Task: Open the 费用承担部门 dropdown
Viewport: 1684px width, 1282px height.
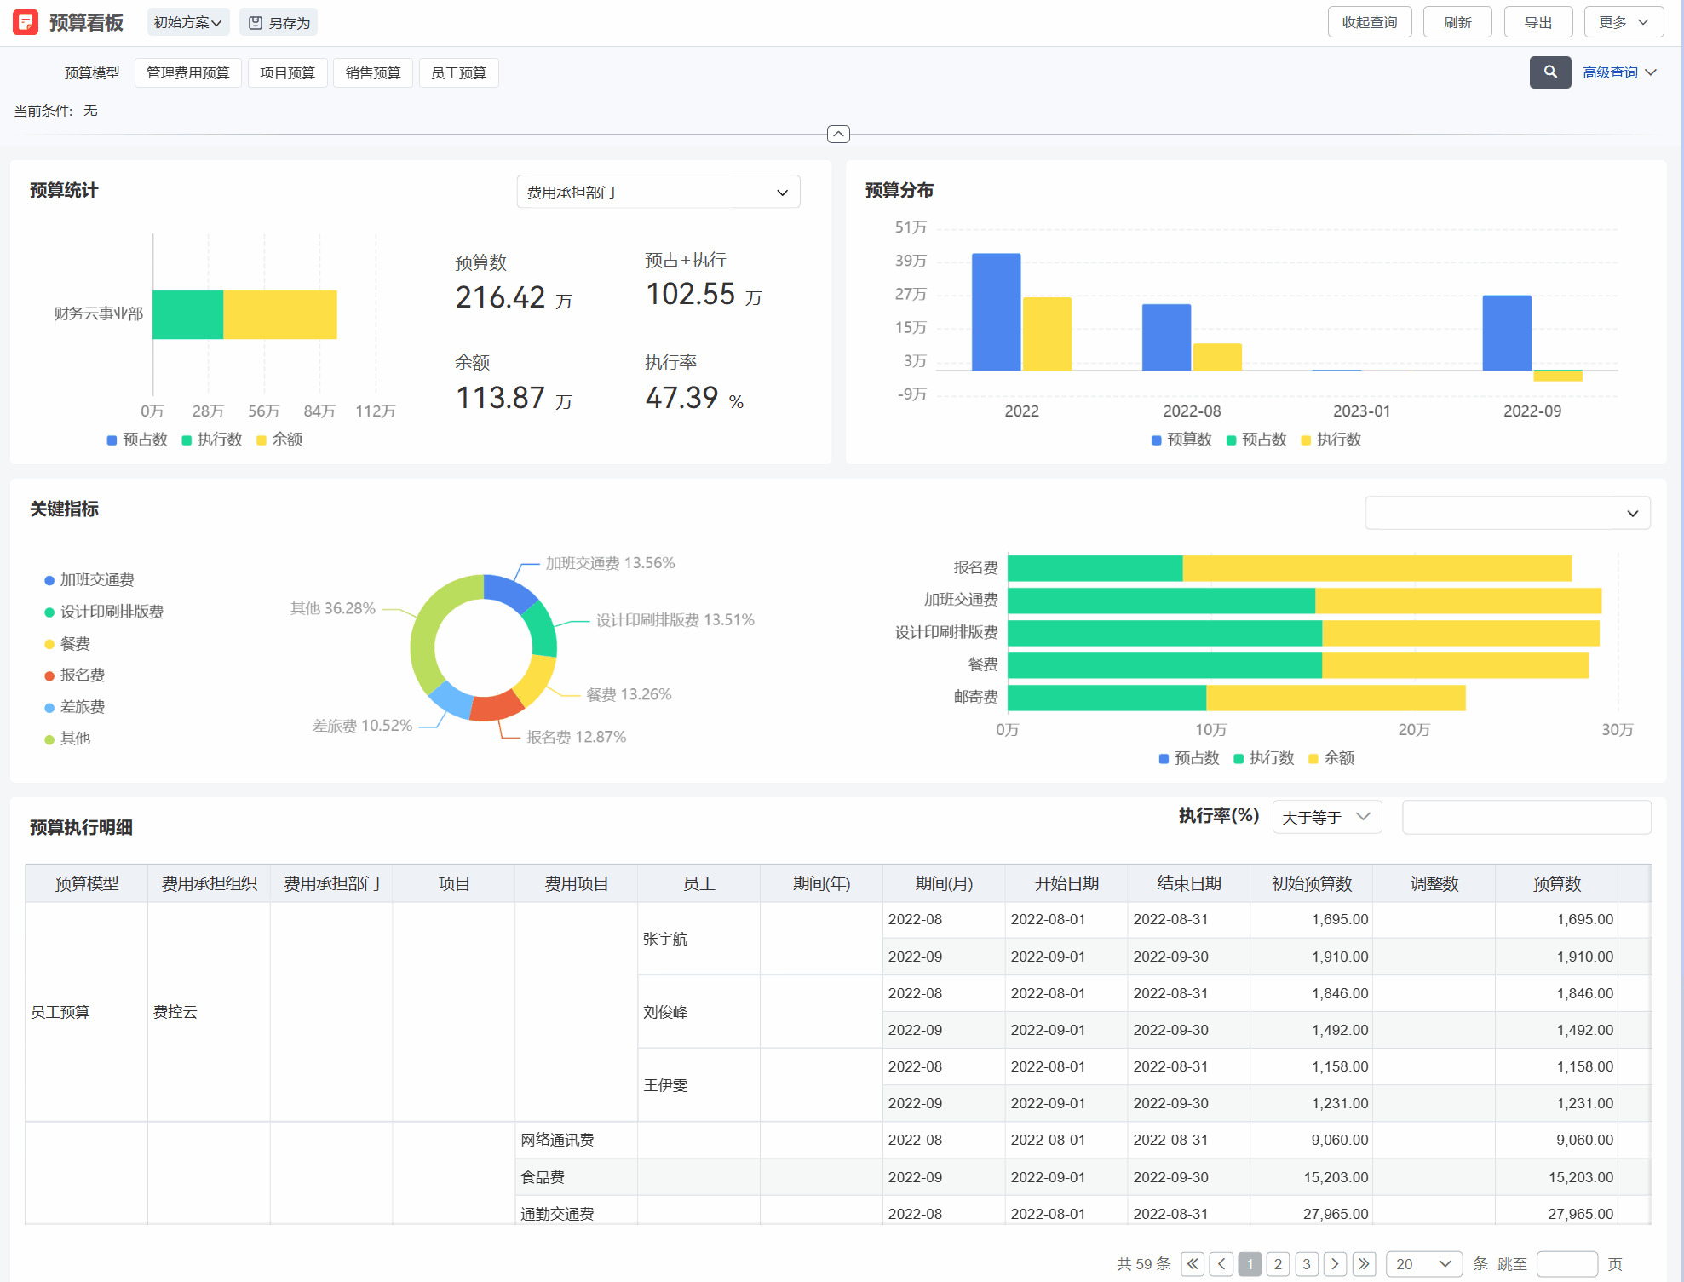Action: [658, 193]
